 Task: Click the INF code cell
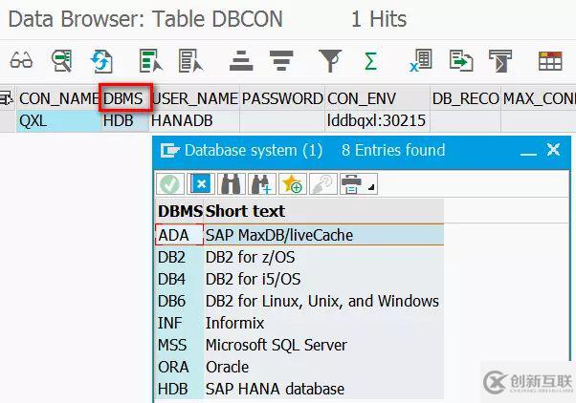[x=179, y=323]
